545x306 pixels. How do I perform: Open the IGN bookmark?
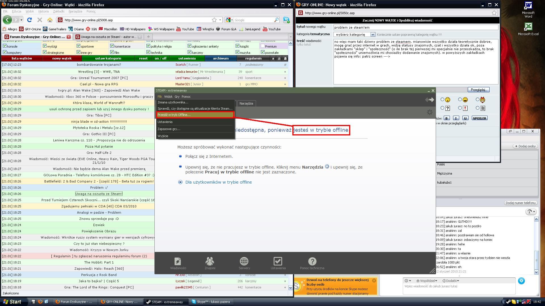coord(91,29)
